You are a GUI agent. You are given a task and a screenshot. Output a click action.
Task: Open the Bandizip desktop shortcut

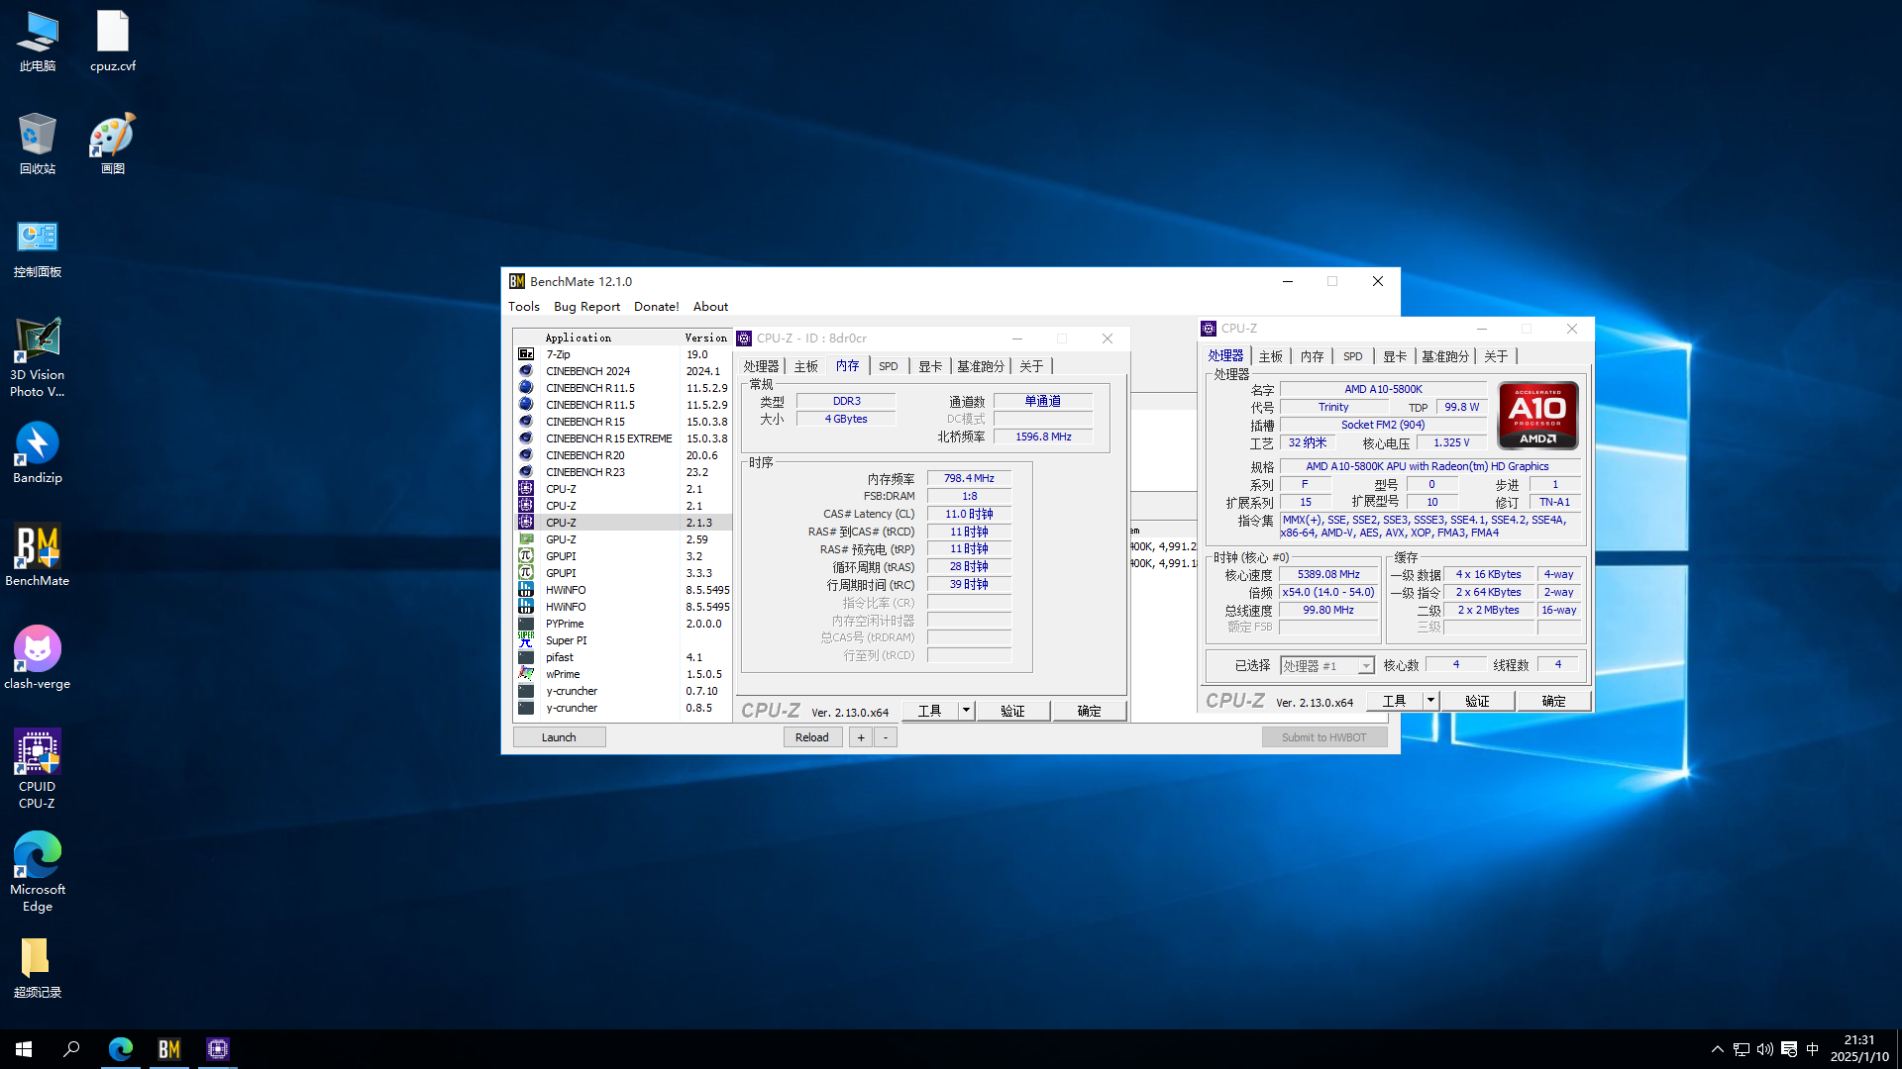click(x=38, y=453)
